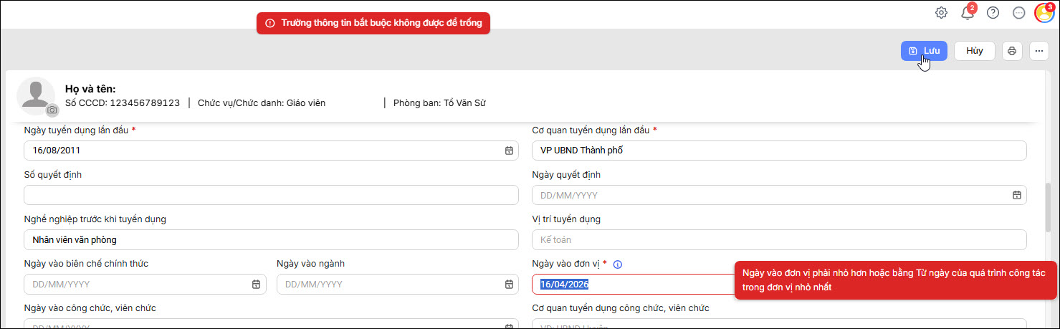Screen dimensions: 1060x329
Task: Click the camera icon on profile photo
Action: (52, 110)
